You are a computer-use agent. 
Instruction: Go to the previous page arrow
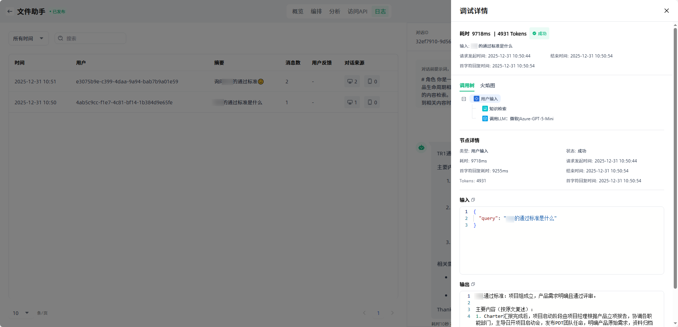click(364, 313)
